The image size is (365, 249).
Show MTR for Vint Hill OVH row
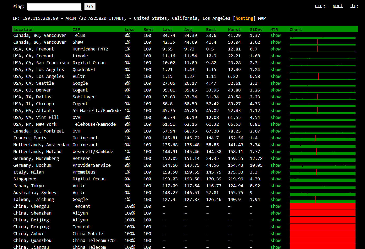(x=275, y=118)
